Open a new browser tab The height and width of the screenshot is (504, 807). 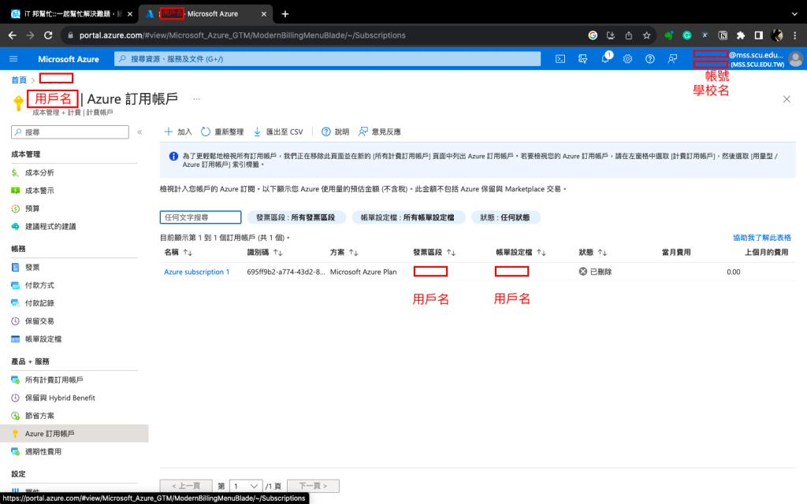coord(285,14)
